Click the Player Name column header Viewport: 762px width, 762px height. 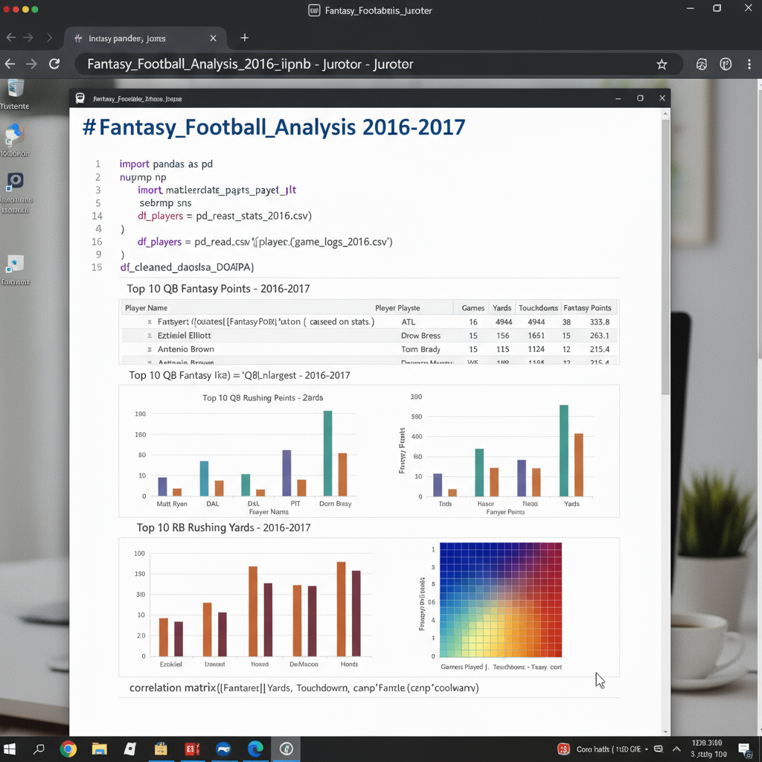pyautogui.click(x=147, y=308)
